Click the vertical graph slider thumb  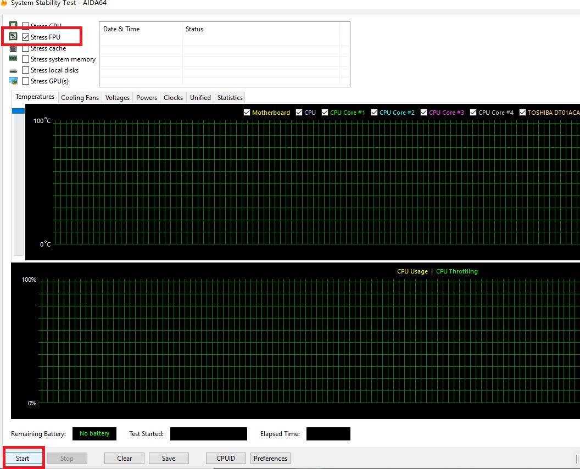click(19, 111)
